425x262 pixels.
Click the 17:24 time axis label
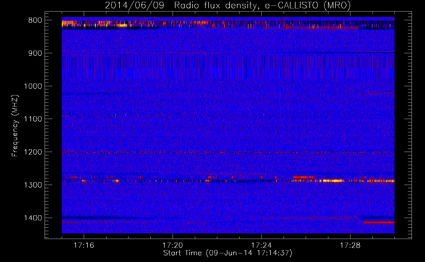pos(261,245)
